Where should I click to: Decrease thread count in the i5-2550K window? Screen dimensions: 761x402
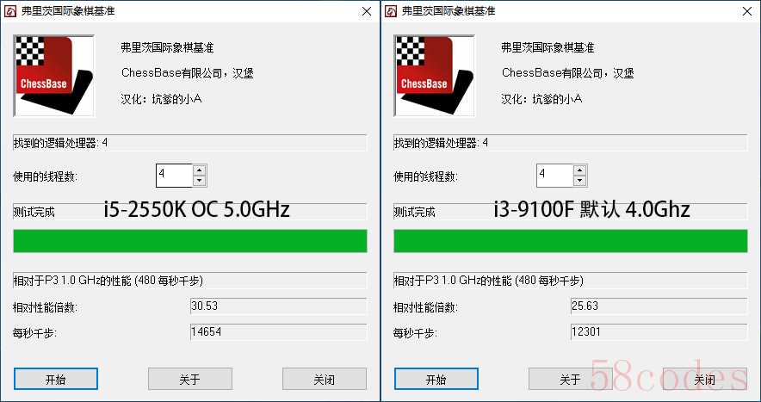click(200, 181)
